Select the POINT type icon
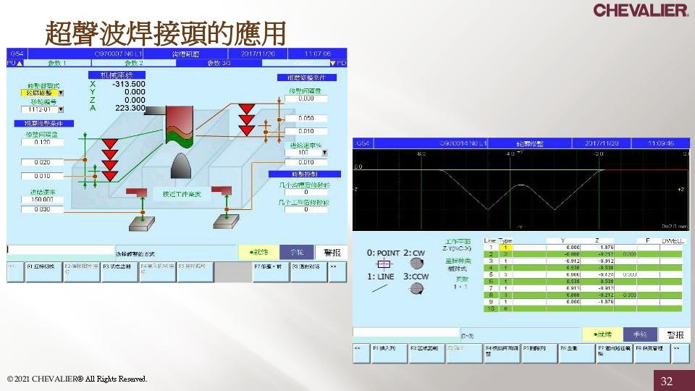Screen dimensions: 695x391 pos(384,264)
